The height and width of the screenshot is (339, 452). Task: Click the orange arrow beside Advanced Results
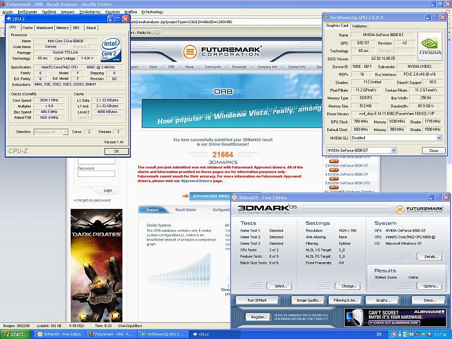point(185,196)
